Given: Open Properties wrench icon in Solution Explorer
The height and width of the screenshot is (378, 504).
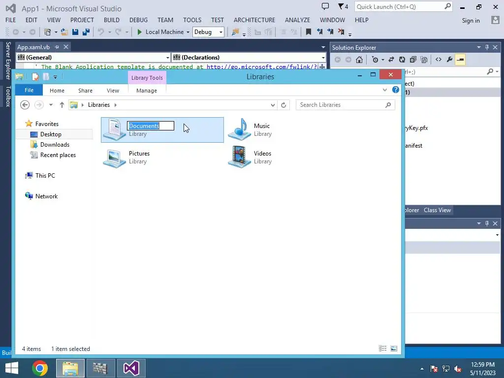Looking at the screenshot, I should pos(449,60).
